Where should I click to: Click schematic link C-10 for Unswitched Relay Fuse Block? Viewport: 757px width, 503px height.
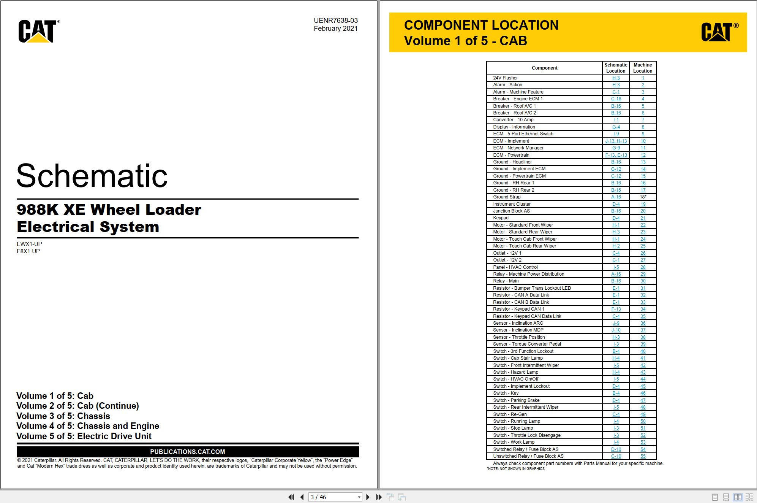(x=616, y=456)
